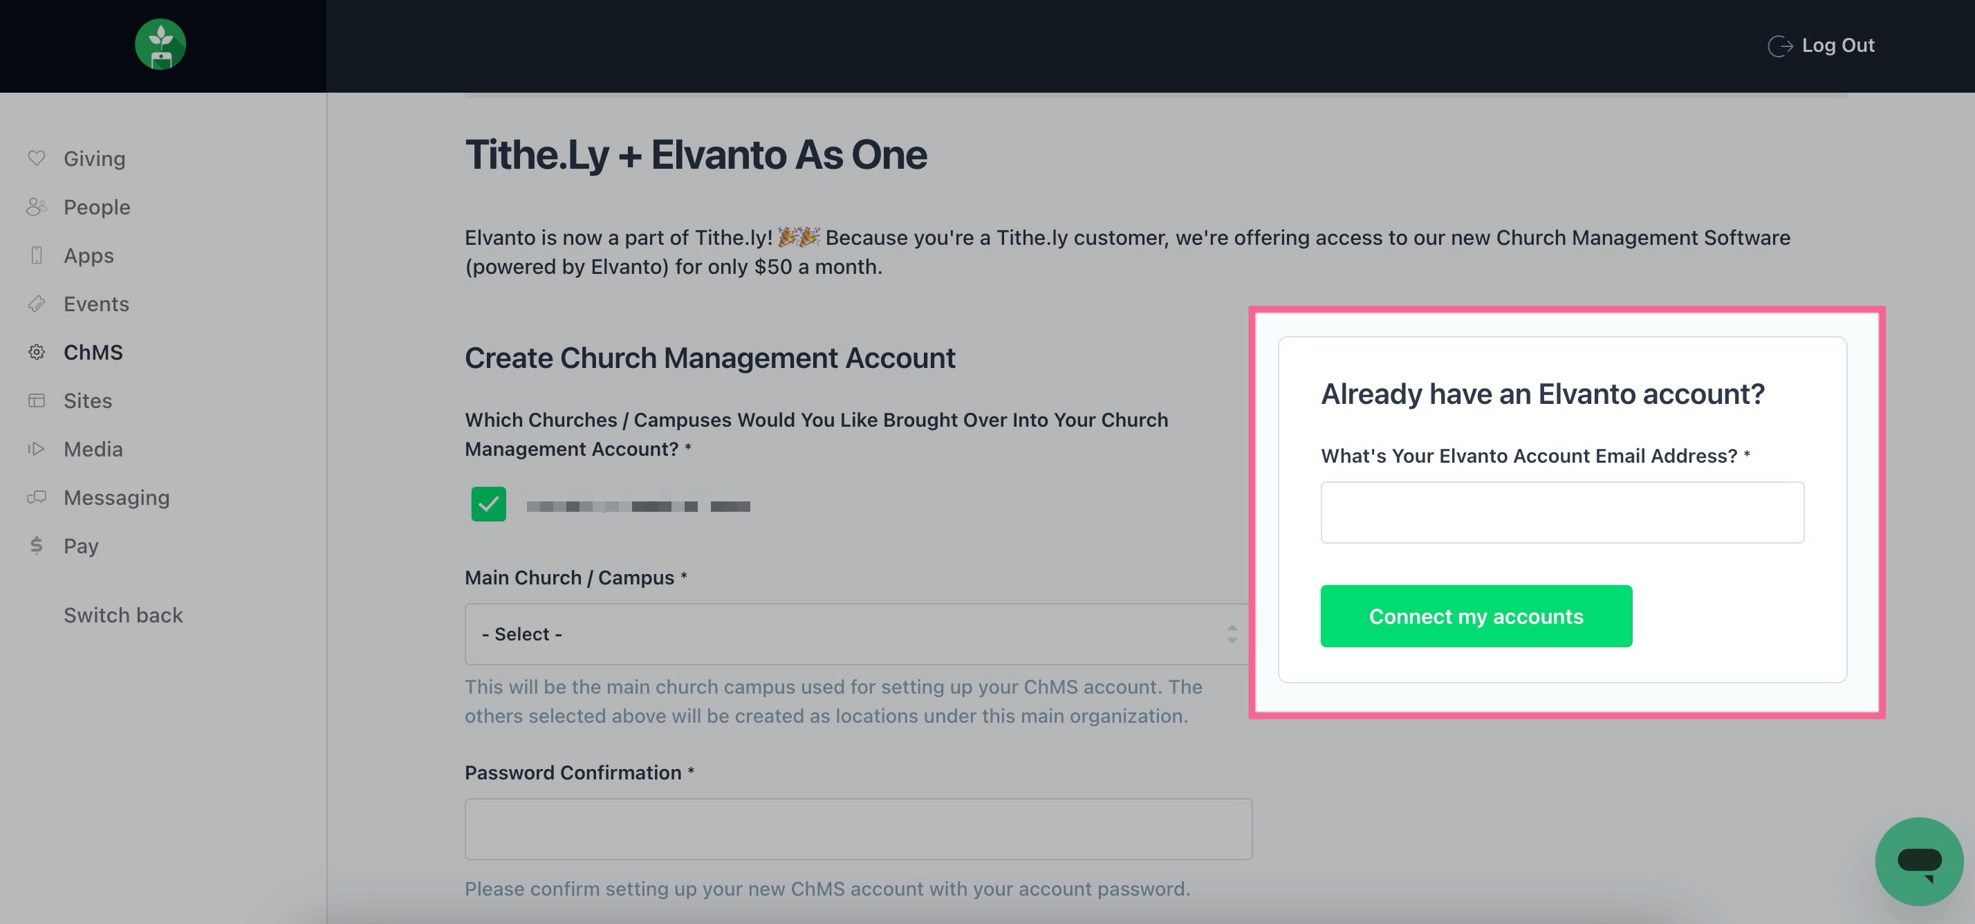Image resolution: width=1975 pixels, height=924 pixels.
Task: Click Connect my accounts button
Action: [1476, 616]
